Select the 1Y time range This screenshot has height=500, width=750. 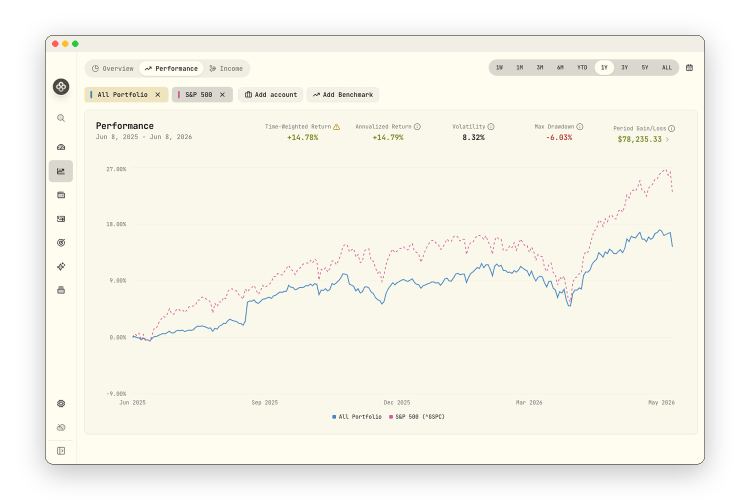point(604,67)
